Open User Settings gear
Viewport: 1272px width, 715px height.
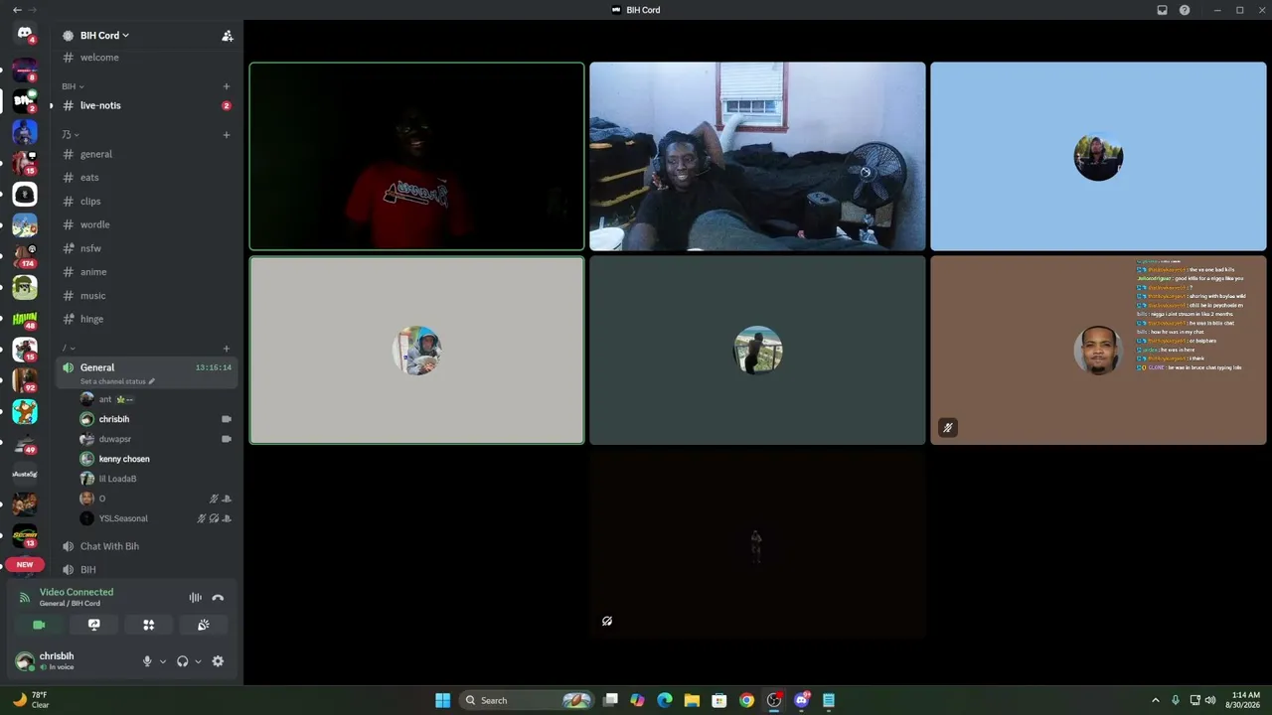pos(218,661)
